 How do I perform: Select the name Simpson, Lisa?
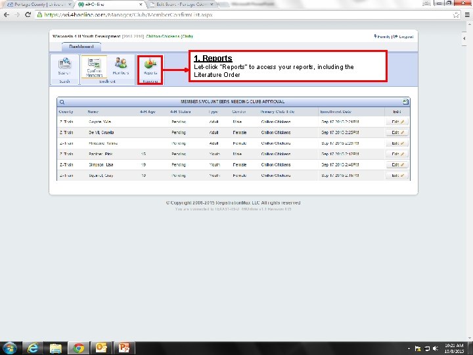click(x=101, y=165)
